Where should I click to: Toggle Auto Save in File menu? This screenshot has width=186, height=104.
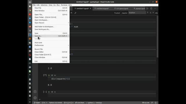[x=51, y=42]
